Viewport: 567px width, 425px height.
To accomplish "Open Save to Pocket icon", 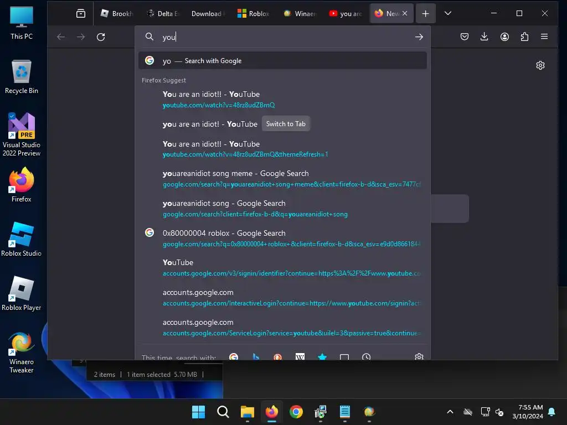I will [465, 37].
